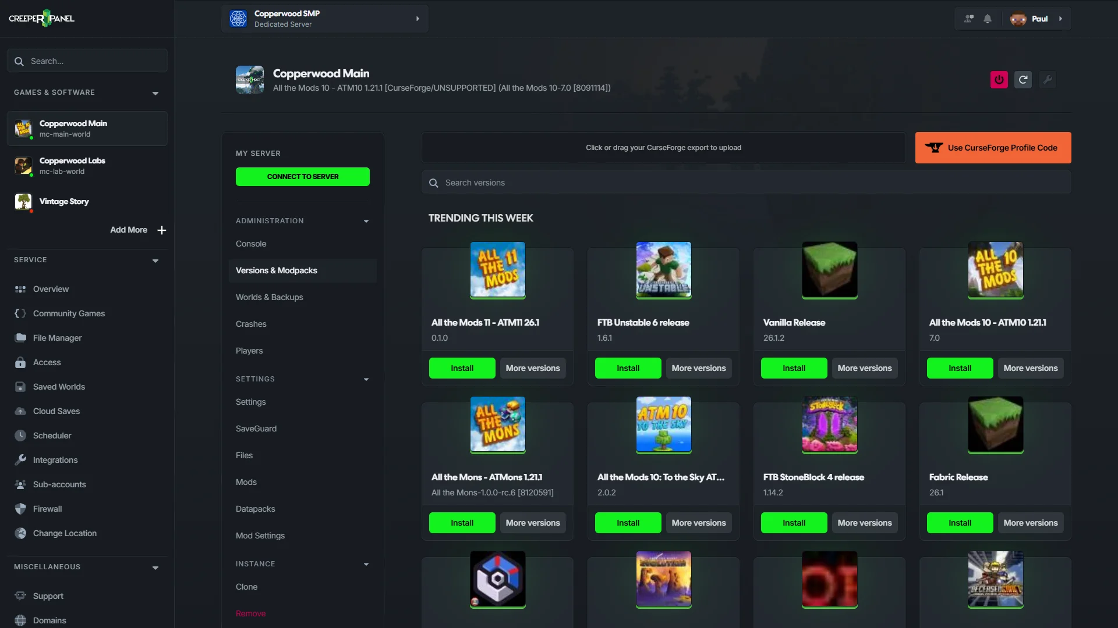
Task: Click the Scheduler clock icon
Action: [20, 436]
